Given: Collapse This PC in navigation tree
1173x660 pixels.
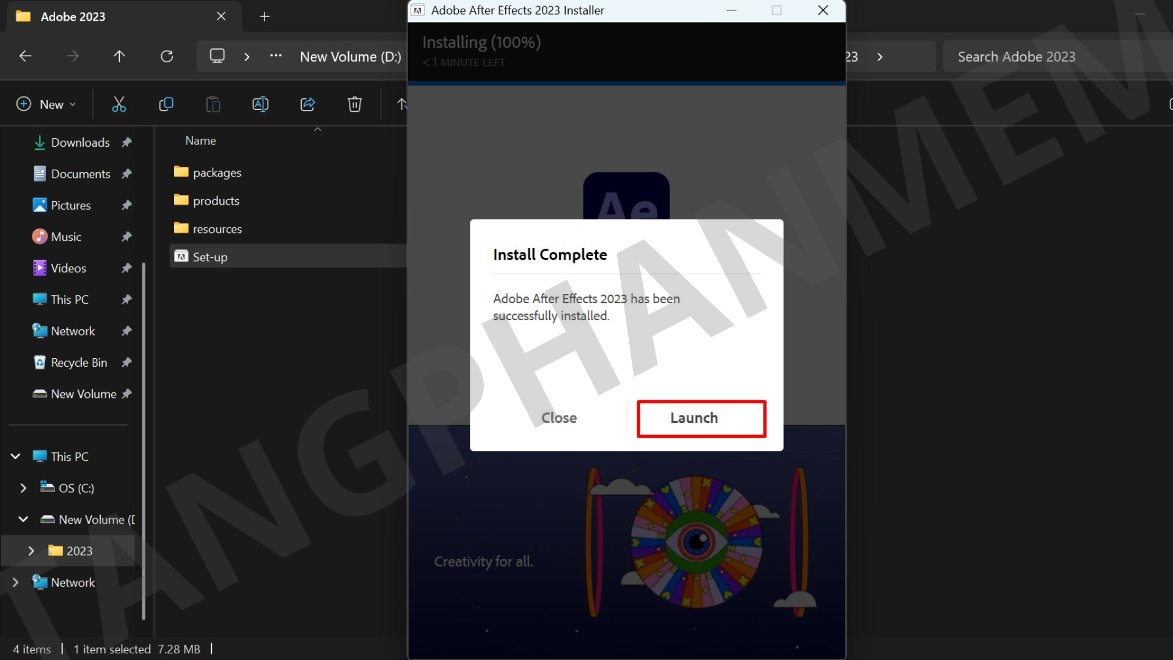Looking at the screenshot, I should coord(15,457).
